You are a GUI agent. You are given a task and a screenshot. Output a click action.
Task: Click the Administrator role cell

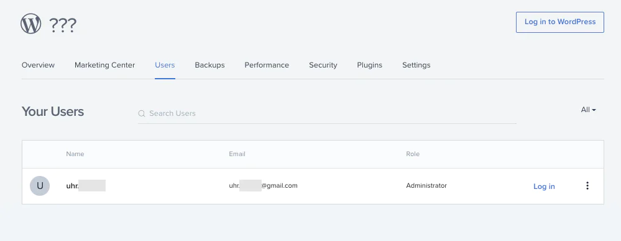426,185
